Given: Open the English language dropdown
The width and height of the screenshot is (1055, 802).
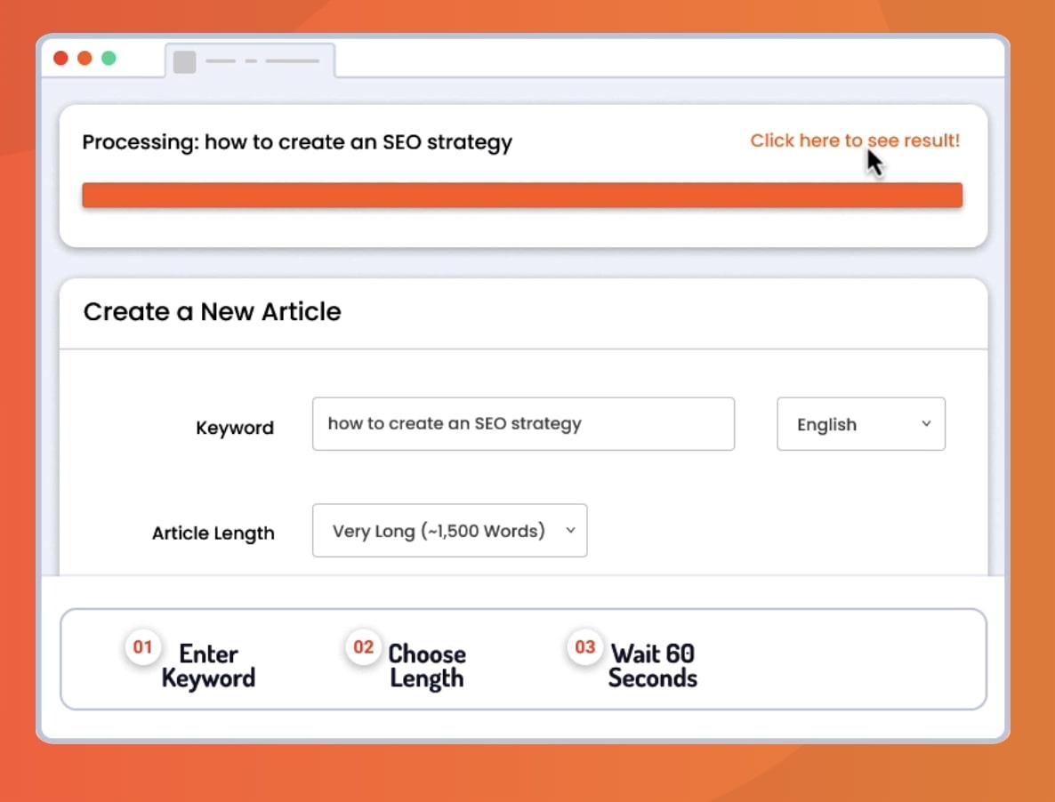Looking at the screenshot, I should (x=860, y=424).
